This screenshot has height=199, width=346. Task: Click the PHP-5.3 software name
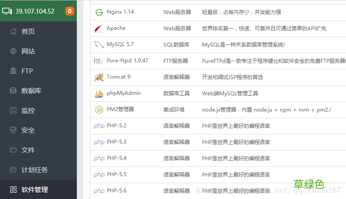116,141
